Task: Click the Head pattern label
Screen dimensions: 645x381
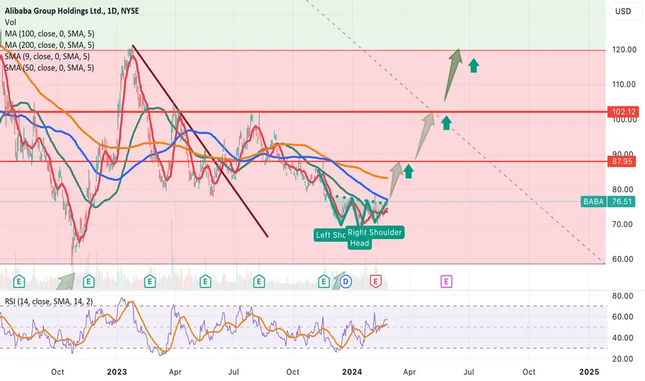Action: [x=359, y=243]
